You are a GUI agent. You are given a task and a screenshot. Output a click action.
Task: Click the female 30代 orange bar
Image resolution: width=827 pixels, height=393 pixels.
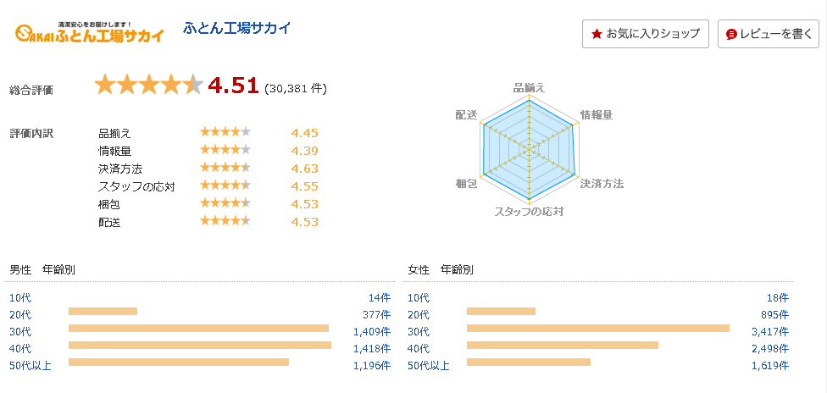coord(598,328)
